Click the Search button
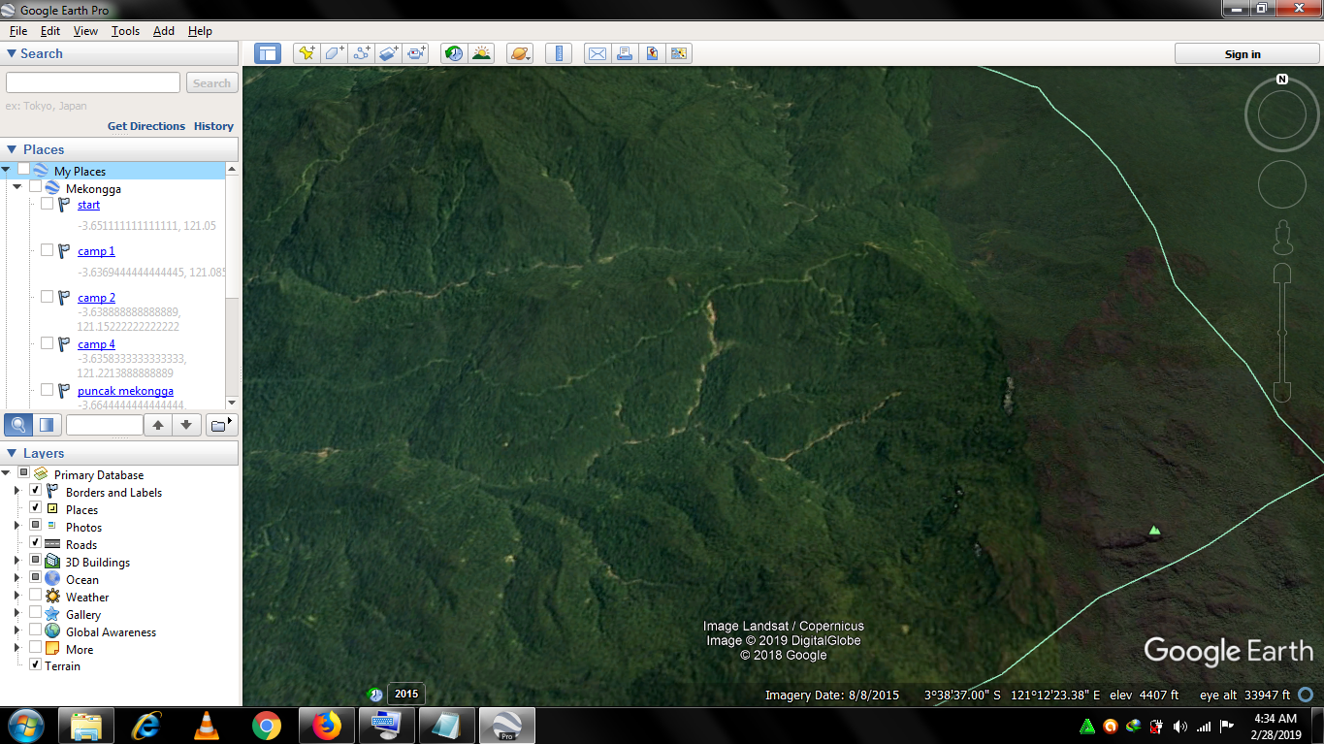Image resolution: width=1324 pixels, height=744 pixels. [x=211, y=83]
